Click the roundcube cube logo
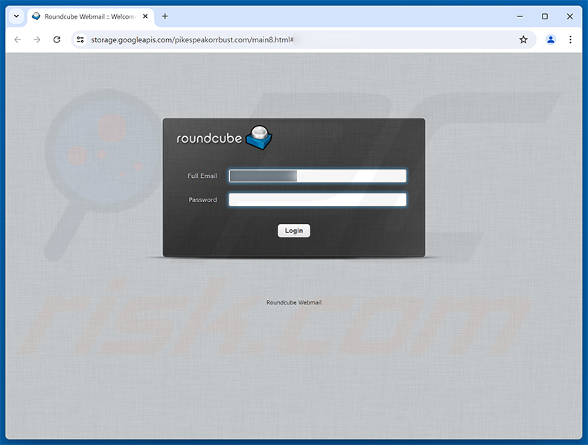The width and height of the screenshot is (588, 445). pyautogui.click(x=259, y=138)
